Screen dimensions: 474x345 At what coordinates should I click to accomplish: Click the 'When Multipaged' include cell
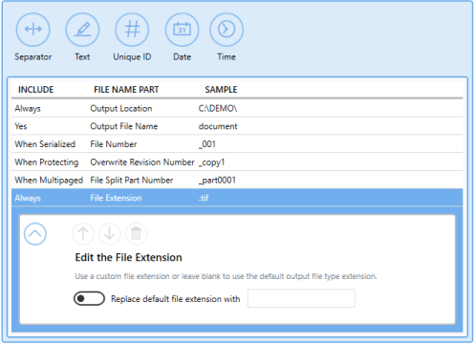[49, 181]
